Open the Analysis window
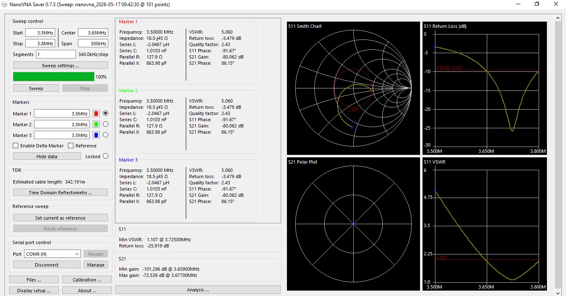Image resolution: width=566 pixels, height=296 pixels. pos(198,290)
